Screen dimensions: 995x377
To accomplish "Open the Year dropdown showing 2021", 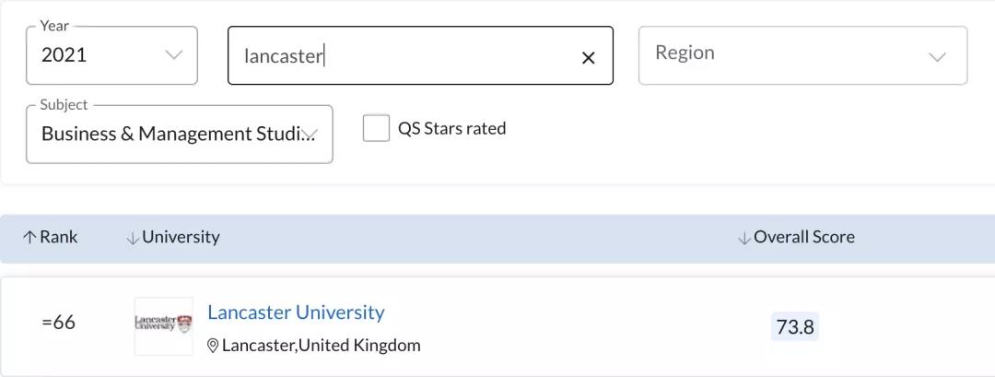I will [111, 55].
